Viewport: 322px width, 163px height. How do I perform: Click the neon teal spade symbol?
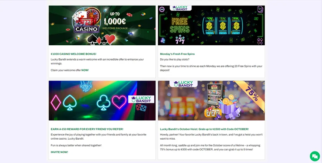pyautogui.click(x=70, y=102)
